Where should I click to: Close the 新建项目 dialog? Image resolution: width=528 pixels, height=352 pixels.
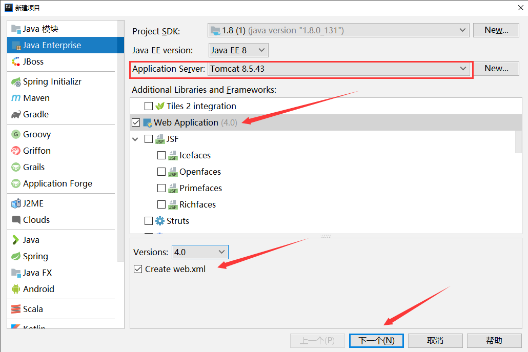[x=521, y=7]
